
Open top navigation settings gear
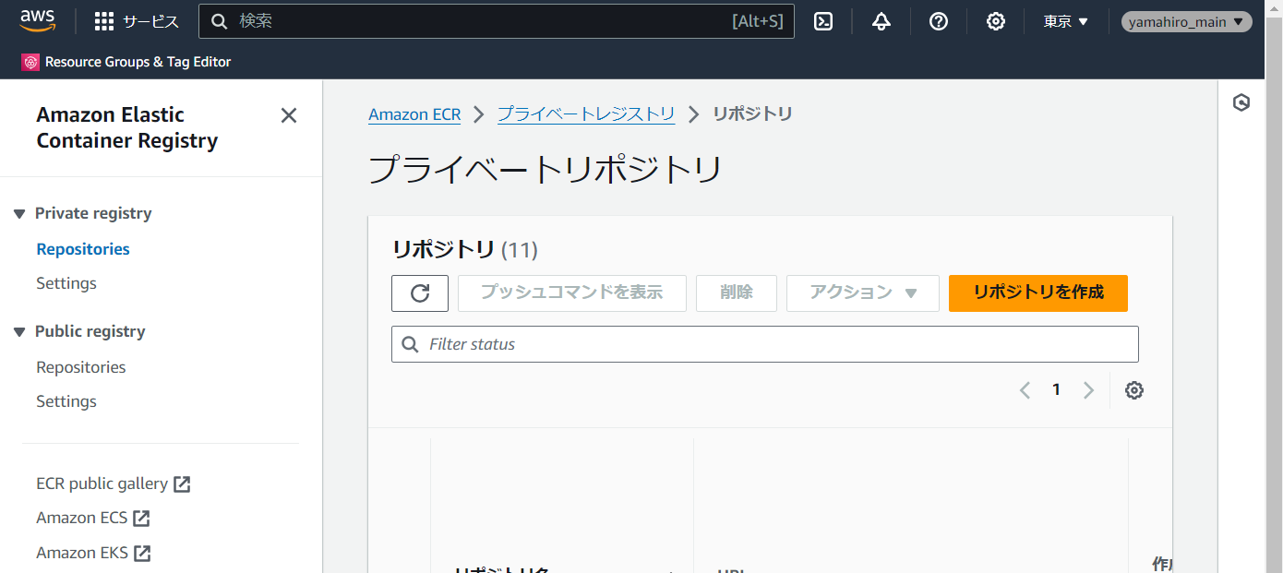point(996,21)
